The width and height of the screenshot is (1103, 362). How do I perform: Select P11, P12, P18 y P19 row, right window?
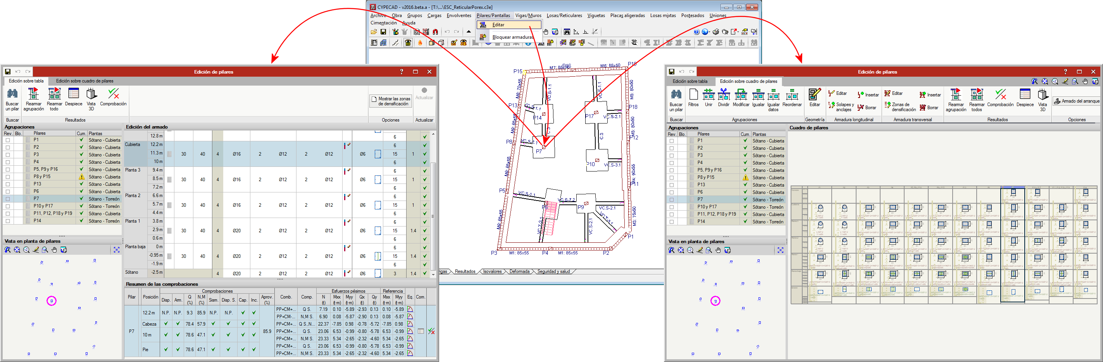pos(726,214)
